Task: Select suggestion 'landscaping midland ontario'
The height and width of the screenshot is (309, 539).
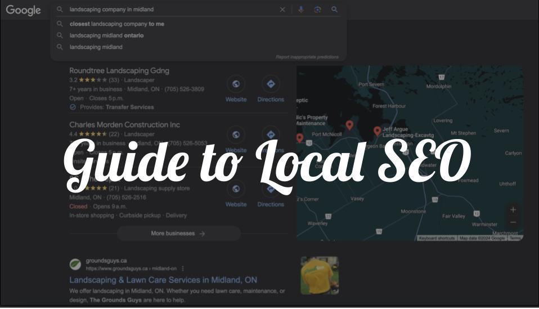Action: (x=106, y=35)
